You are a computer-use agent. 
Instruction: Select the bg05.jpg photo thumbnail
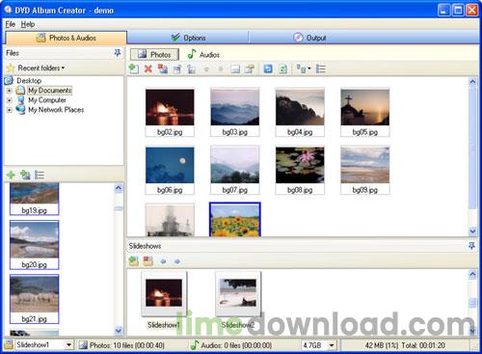(x=365, y=112)
